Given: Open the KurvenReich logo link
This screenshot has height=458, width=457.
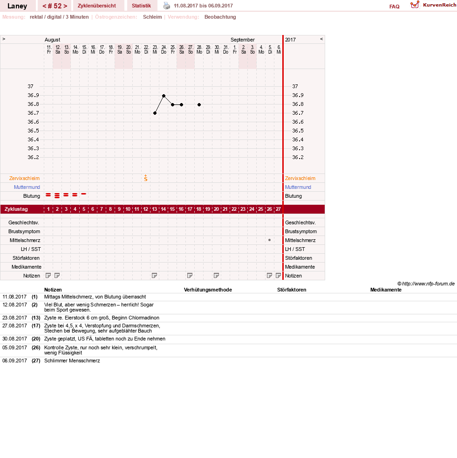Looking at the screenshot, I should (433, 5).
